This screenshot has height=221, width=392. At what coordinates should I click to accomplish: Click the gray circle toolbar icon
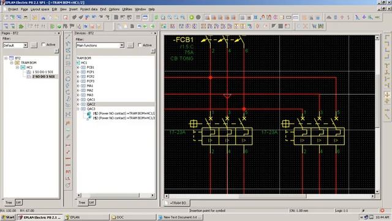click(198, 17)
